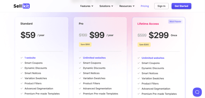The height and width of the screenshot is (98, 205).
Task: Click checkmark beside Pro's Product Filters
Action: point(80,83)
